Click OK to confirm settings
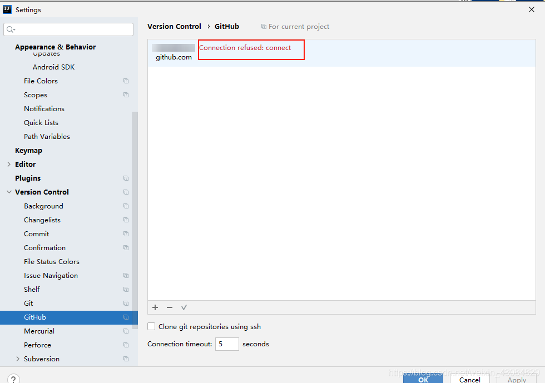The height and width of the screenshot is (383, 545). [x=423, y=378]
